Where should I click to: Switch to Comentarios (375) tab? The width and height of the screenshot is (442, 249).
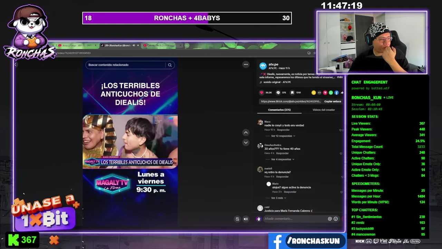[279, 110]
